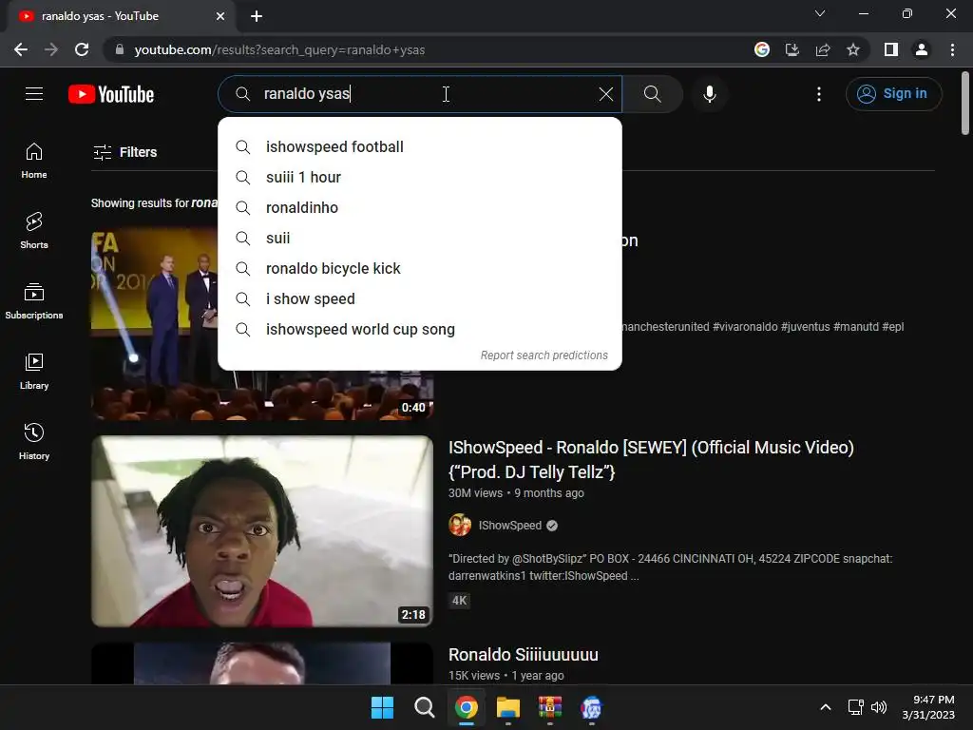Click the install app icon in address bar
Screen dimensions: 973x730
point(792,49)
